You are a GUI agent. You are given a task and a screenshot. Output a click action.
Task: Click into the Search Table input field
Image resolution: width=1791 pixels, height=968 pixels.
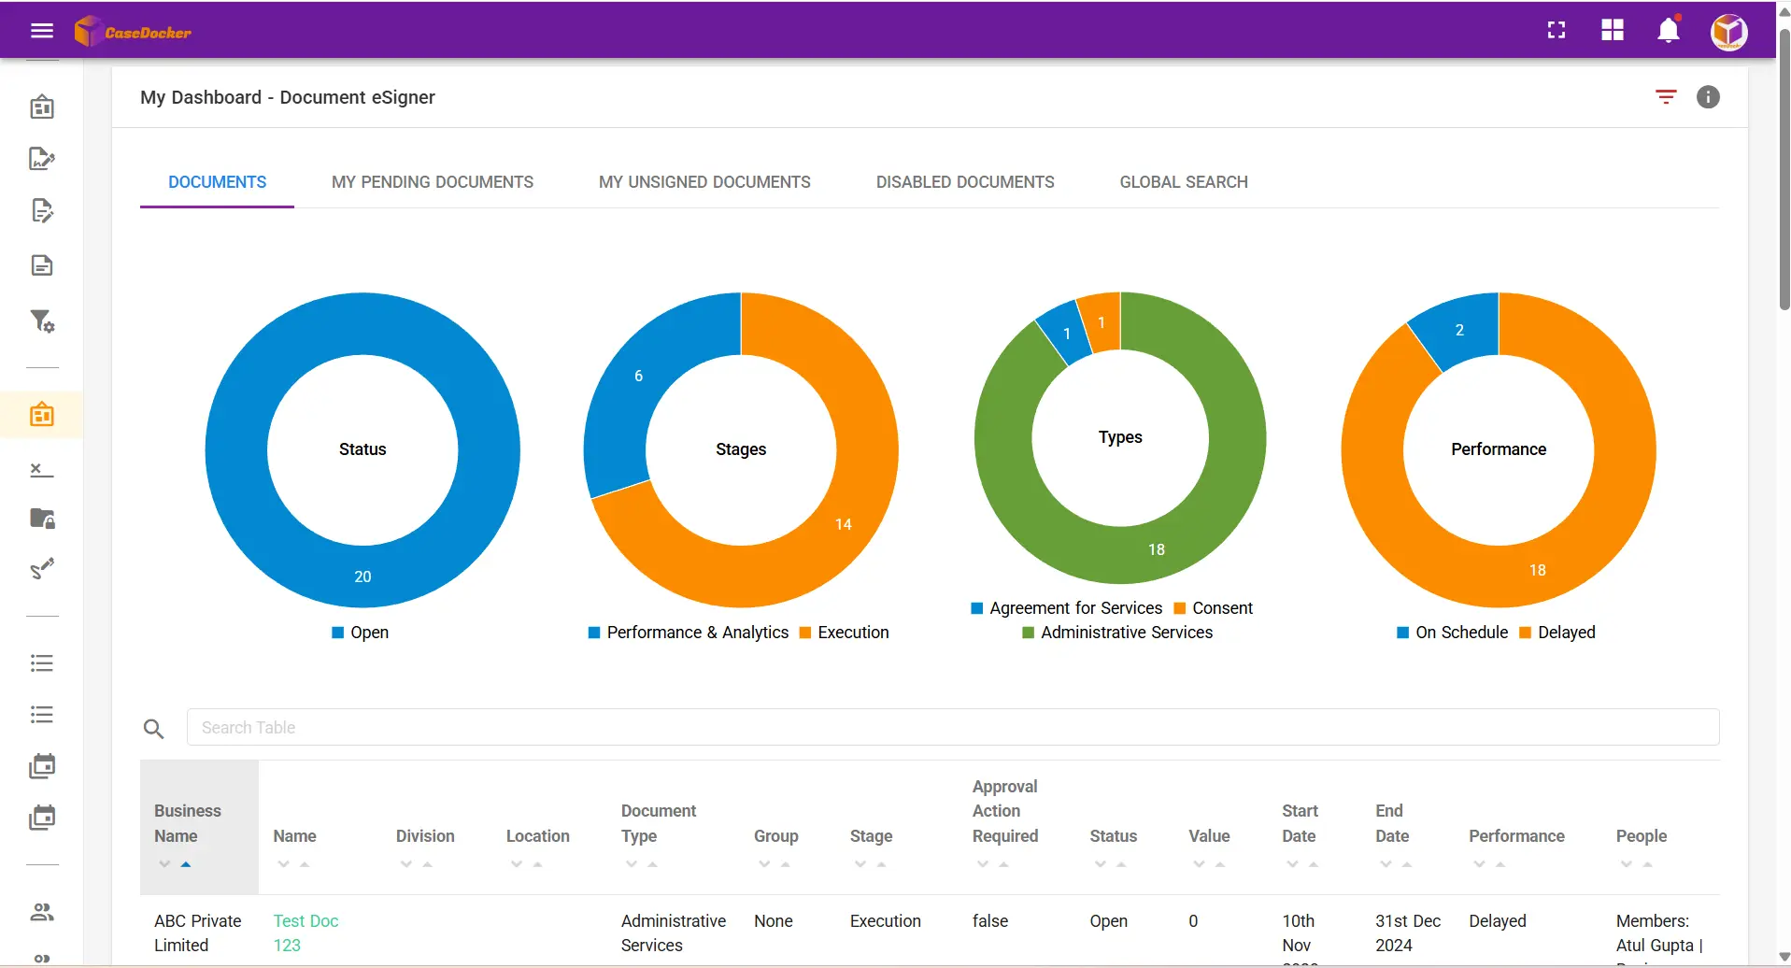coord(953,727)
